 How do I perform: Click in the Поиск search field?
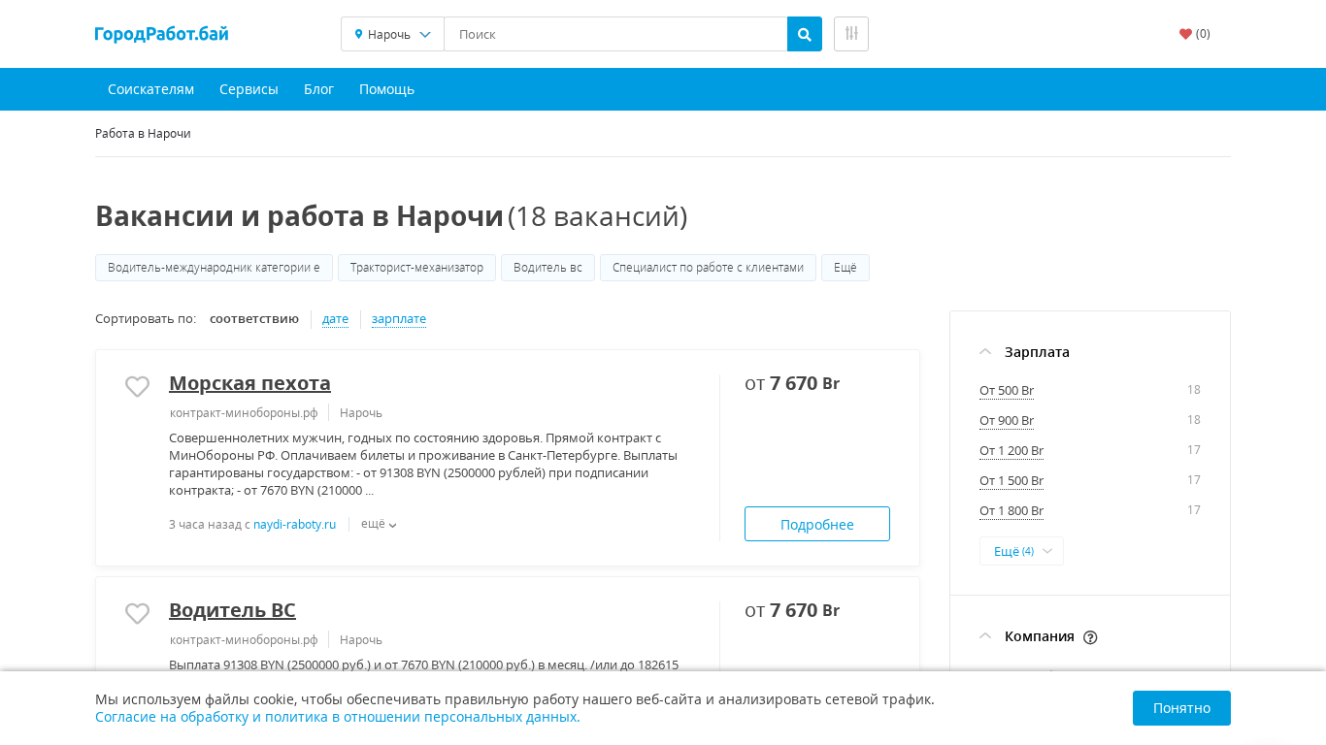[x=615, y=34]
